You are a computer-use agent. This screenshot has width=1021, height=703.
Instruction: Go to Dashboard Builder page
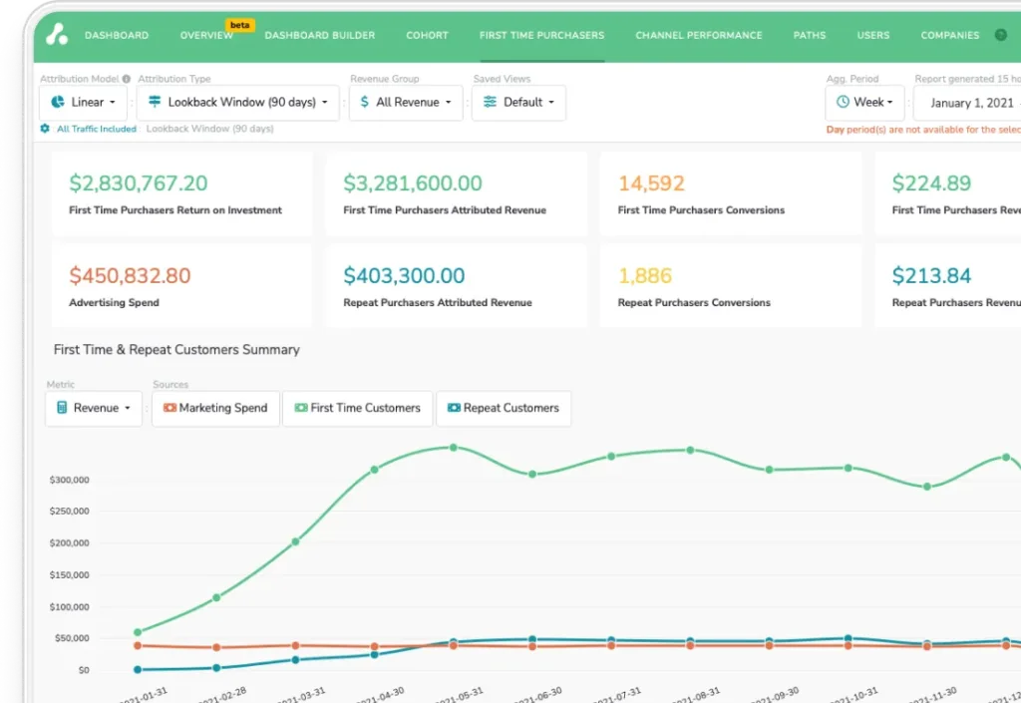coord(319,35)
